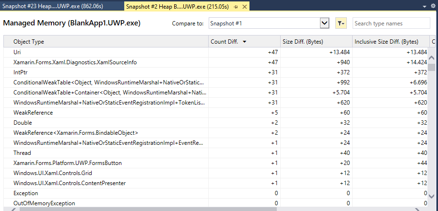Open the tab list dropdown arrow

click(x=425, y=6)
